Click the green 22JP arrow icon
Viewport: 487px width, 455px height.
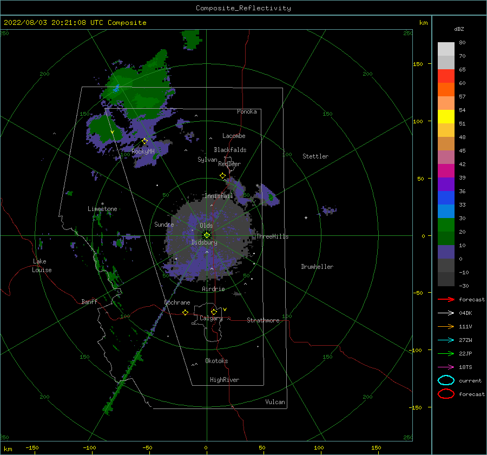pos(446,353)
